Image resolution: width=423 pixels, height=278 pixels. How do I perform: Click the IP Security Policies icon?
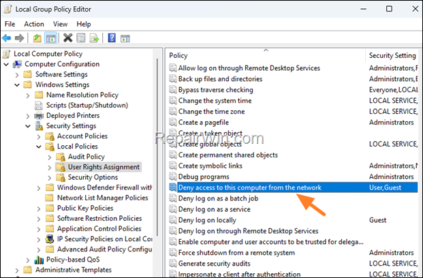click(50, 239)
